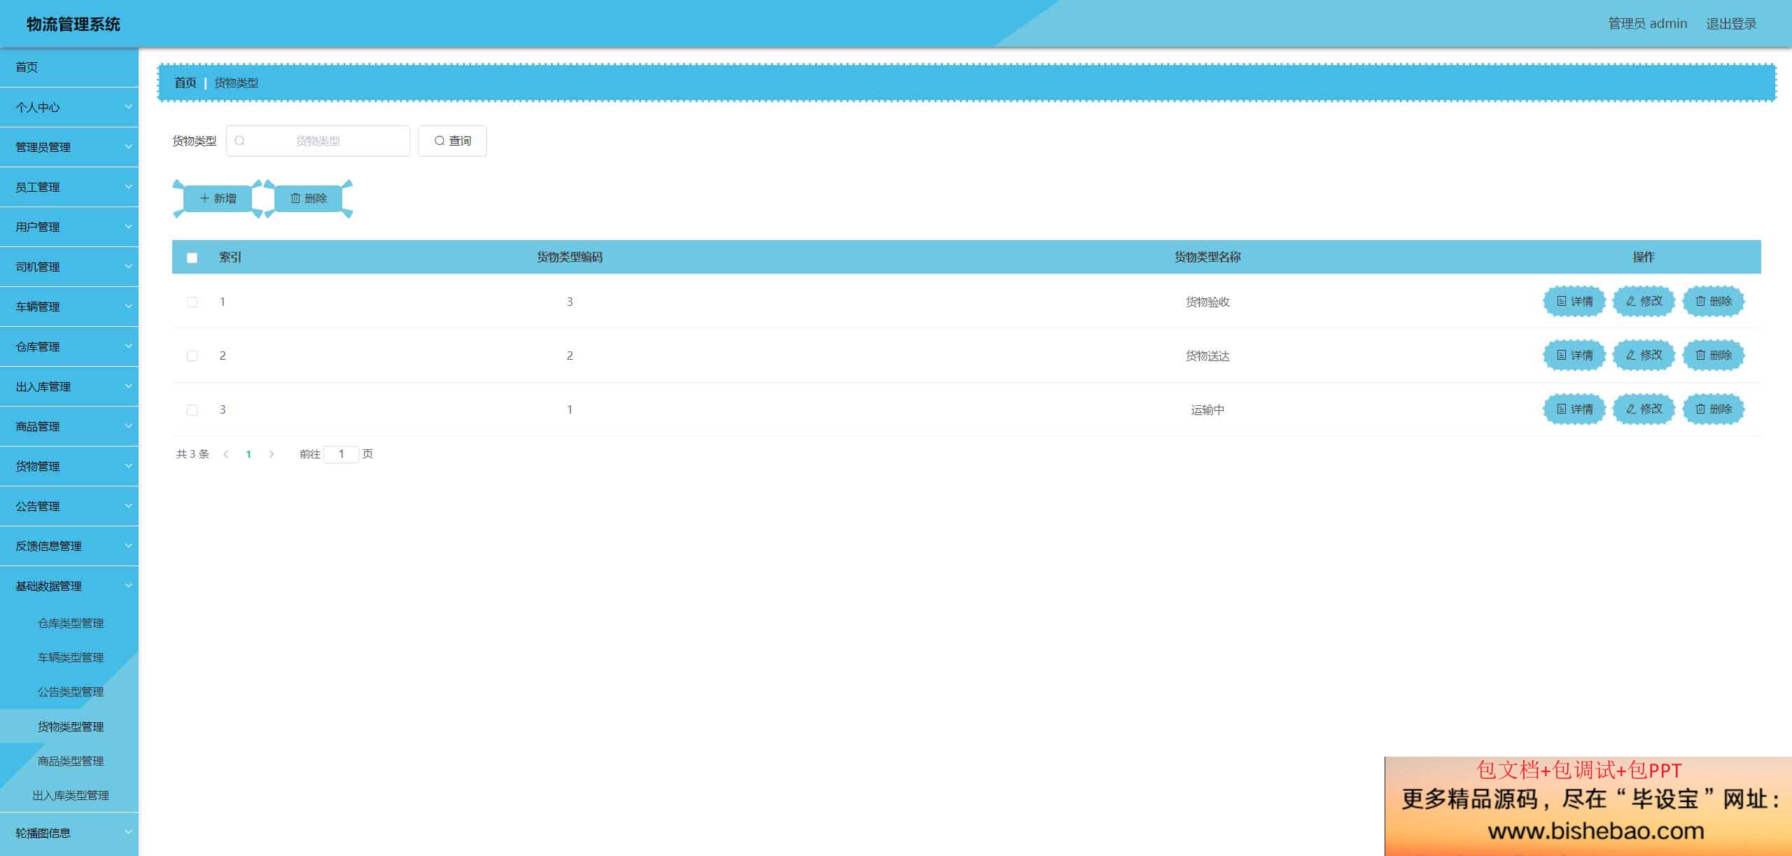Viewport: 1792px width, 856px height.
Task: Expand 车辆管理 menu chevron
Action: pos(128,307)
